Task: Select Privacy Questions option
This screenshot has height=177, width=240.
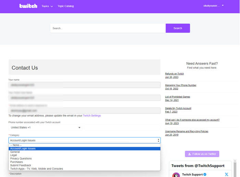Action: pyautogui.click(x=21, y=159)
